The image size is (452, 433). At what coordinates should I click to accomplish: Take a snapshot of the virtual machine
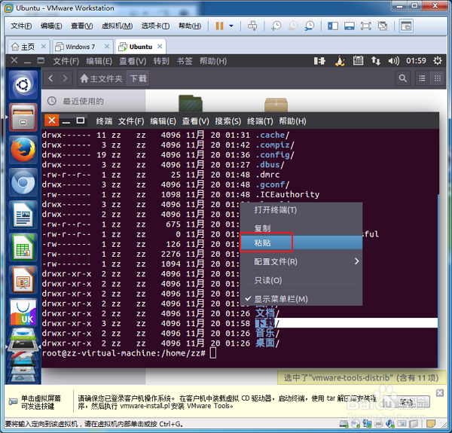[x=276, y=26]
